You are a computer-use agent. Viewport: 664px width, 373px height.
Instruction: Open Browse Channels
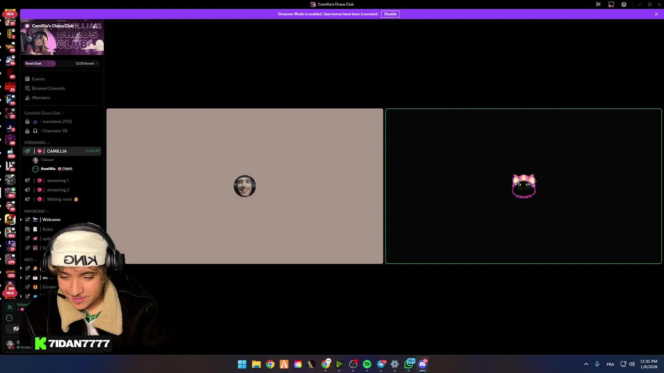click(x=62, y=88)
